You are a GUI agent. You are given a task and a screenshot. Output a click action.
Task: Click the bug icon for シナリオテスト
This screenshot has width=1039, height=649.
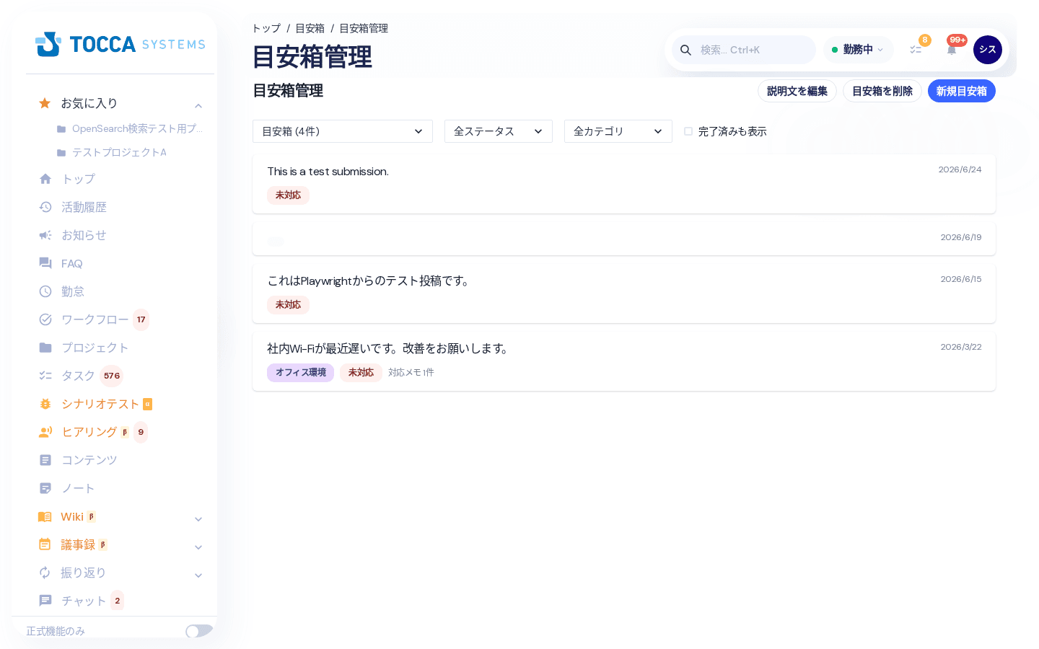tap(45, 404)
